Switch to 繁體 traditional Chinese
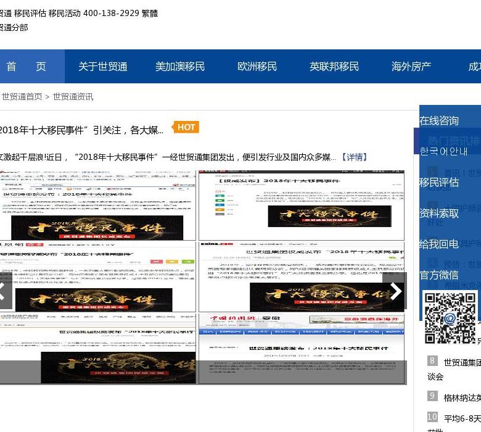 coord(150,13)
